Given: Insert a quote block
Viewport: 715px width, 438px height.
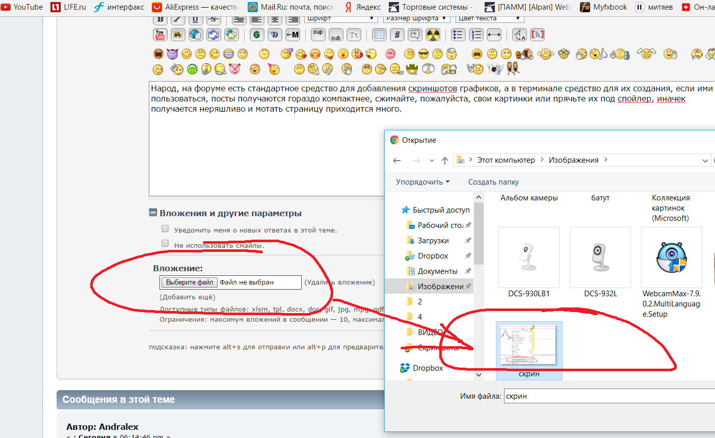Looking at the screenshot, I should (415, 35).
